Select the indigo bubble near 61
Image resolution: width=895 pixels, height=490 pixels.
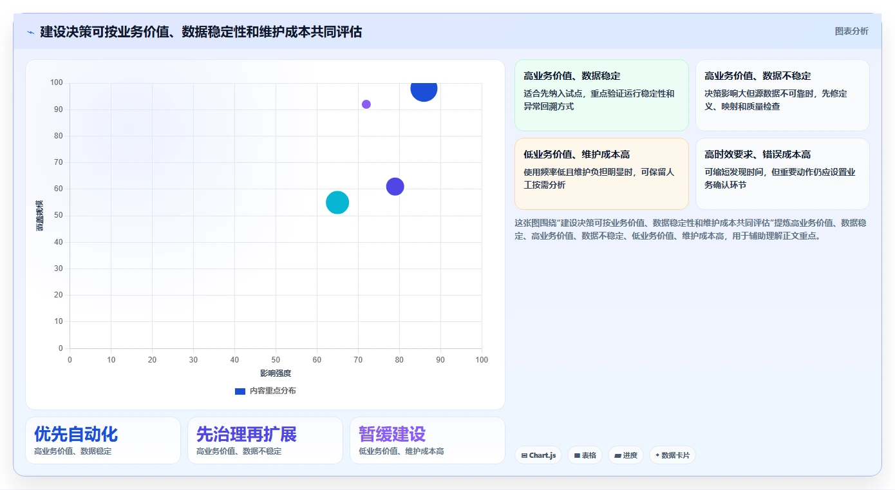[395, 187]
